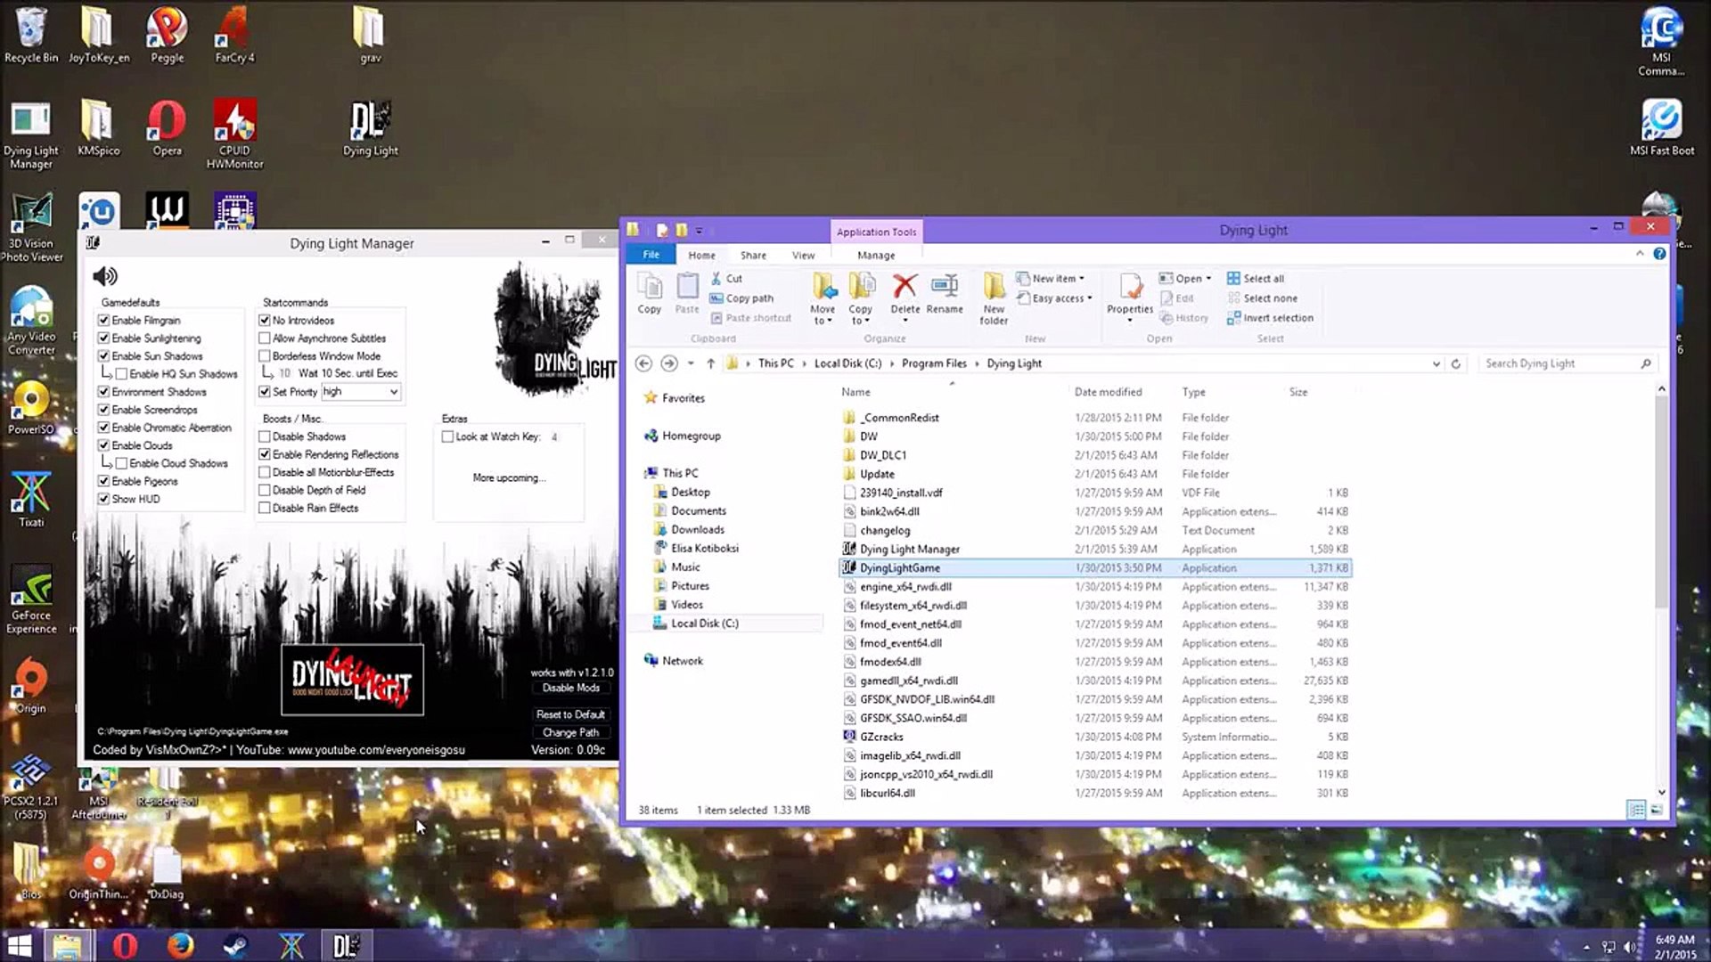Open the Set Priority dropdown
This screenshot has width=1711, height=962.
point(393,392)
